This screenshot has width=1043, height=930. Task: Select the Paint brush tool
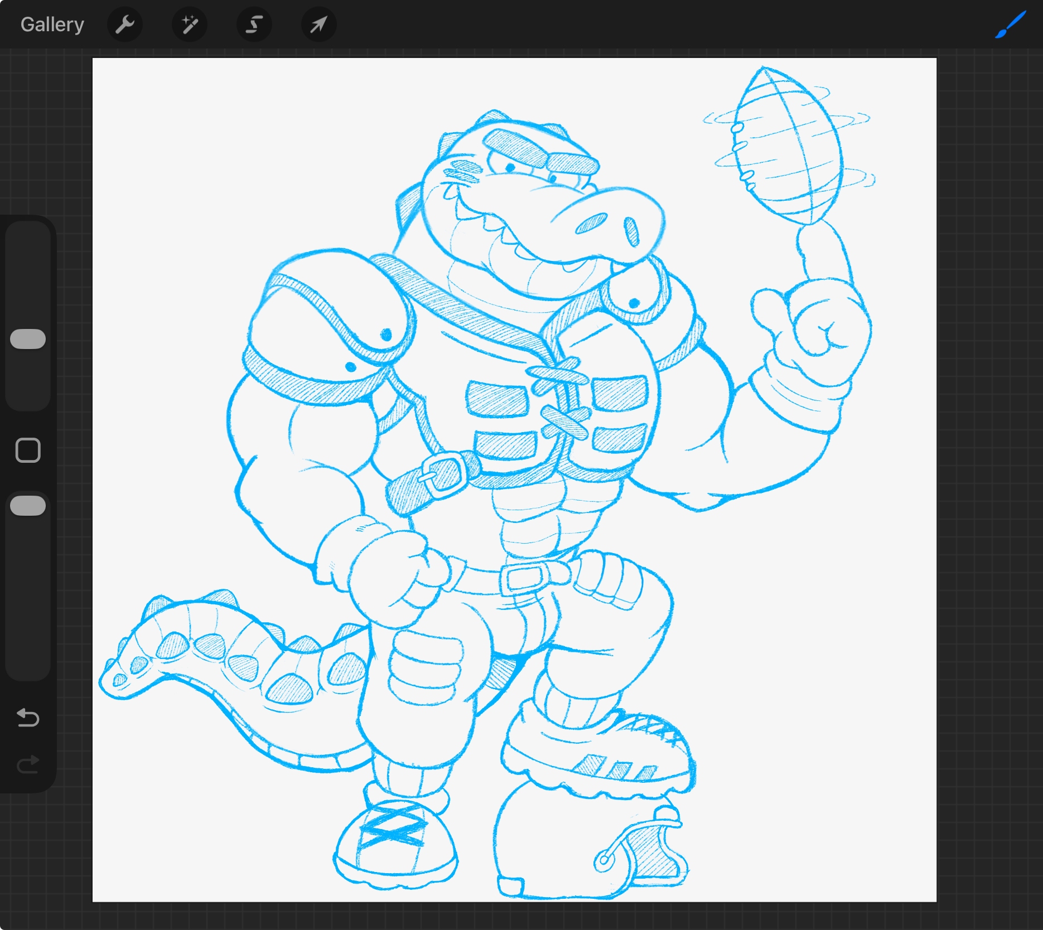coord(1010,25)
